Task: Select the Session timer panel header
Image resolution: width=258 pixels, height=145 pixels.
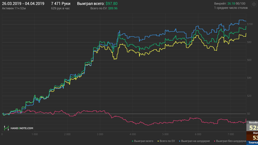Action: pyautogui.click(x=252, y=123)
